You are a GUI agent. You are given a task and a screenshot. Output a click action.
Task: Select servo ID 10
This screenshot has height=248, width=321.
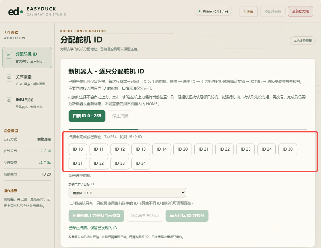point(78,149)
